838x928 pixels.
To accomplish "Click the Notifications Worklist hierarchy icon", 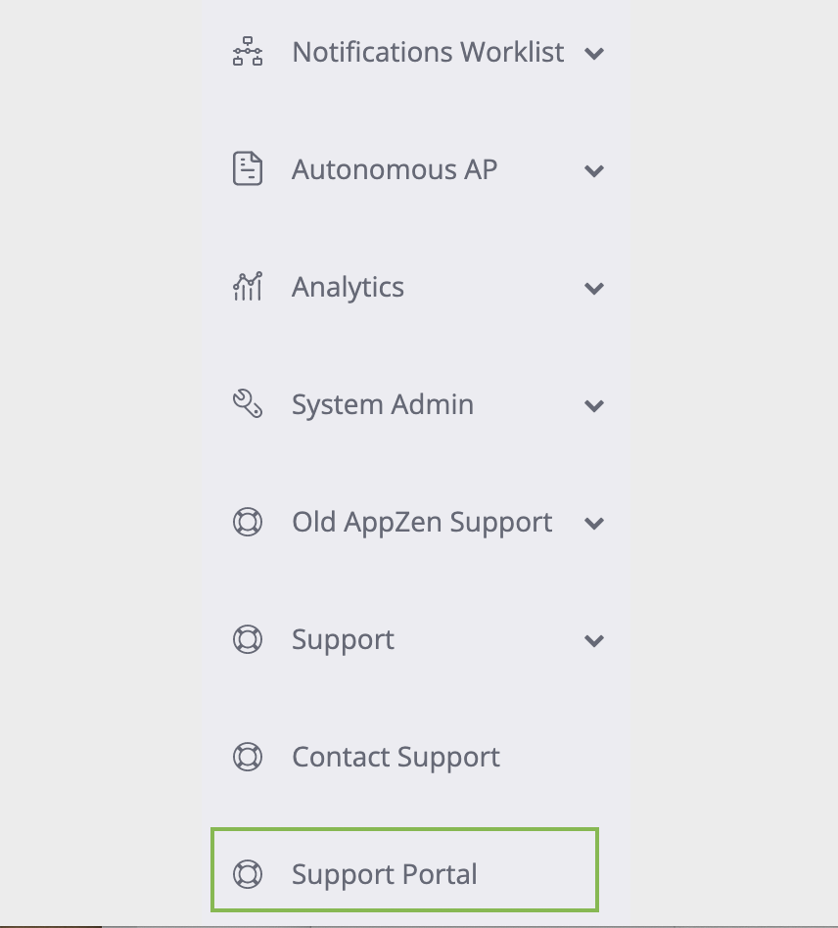I will [x=248, y=52].
